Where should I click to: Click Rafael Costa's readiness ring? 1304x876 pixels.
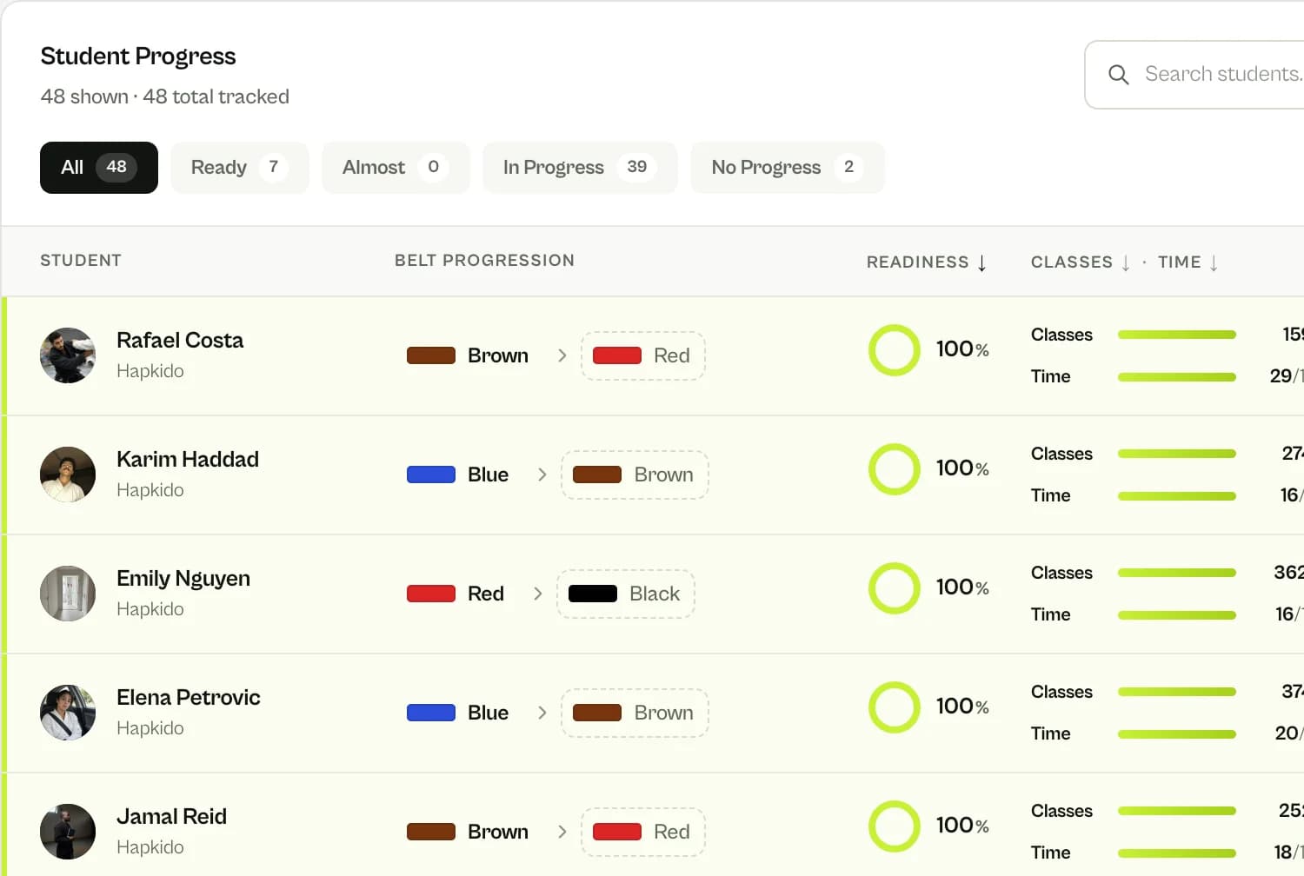pyautogui.click(x=895, y=350)
